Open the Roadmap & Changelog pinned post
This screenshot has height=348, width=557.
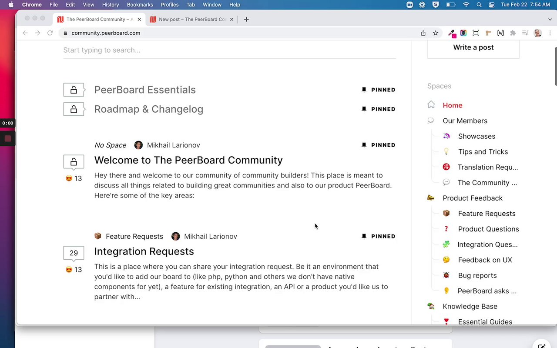149,109
